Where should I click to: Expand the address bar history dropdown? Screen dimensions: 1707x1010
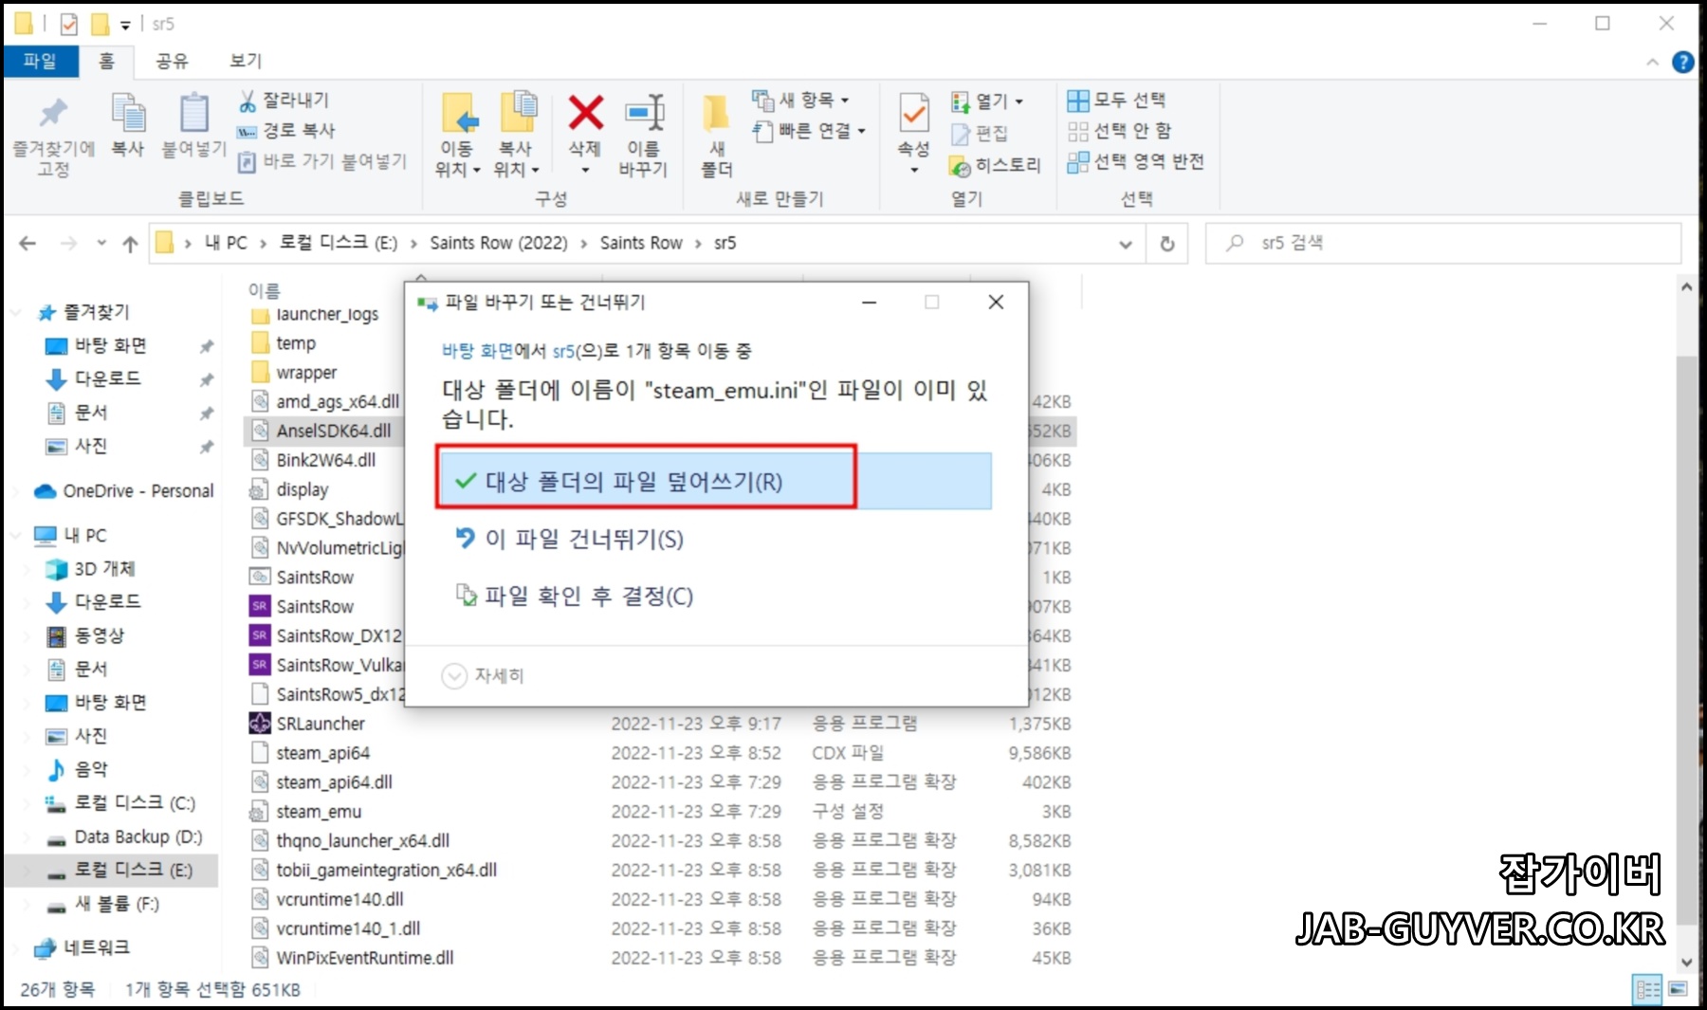click(x=1126, y=244)
